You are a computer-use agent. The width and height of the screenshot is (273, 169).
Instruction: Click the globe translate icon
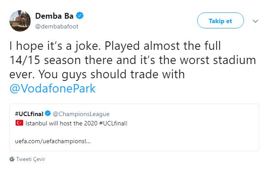click(x=12, y=159)
